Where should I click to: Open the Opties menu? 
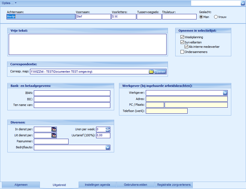click(x=9, y=3)
